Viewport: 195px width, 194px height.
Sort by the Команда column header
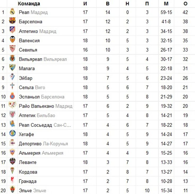(29, 4)
